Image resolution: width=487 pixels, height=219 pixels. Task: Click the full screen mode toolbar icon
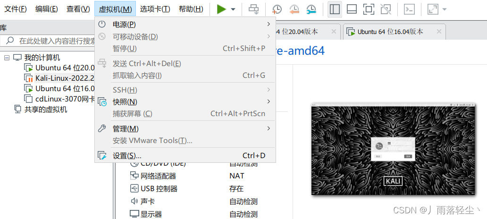(x=369, y=9)
